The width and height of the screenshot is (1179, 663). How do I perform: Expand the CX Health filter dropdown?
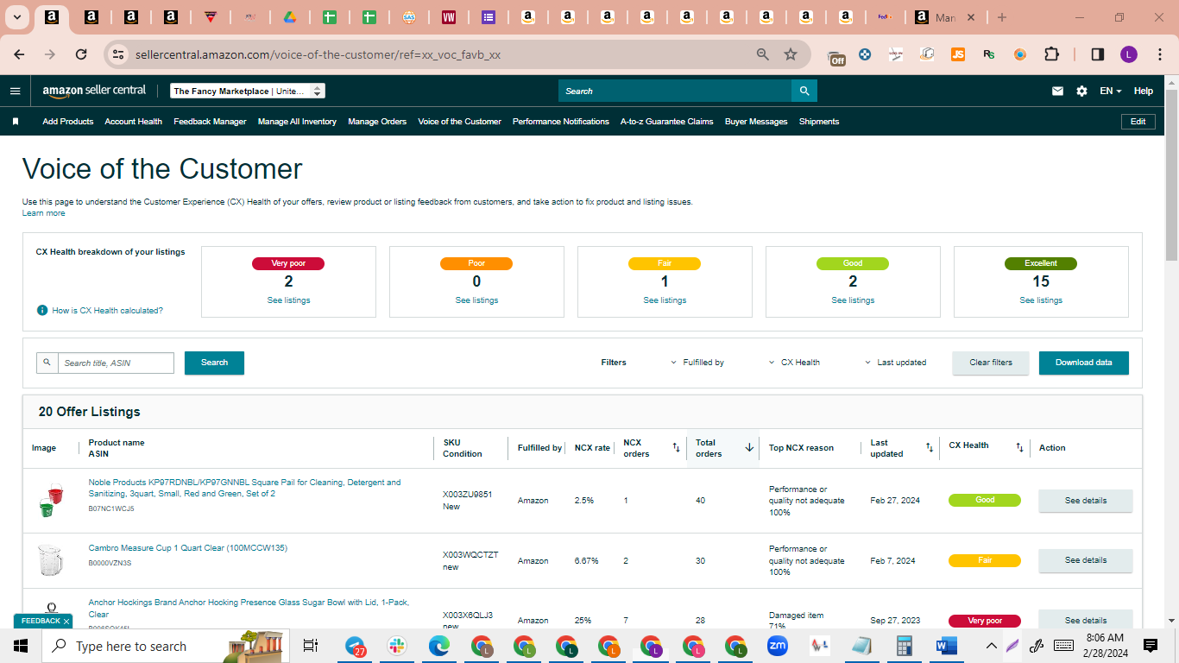(794, 363)
